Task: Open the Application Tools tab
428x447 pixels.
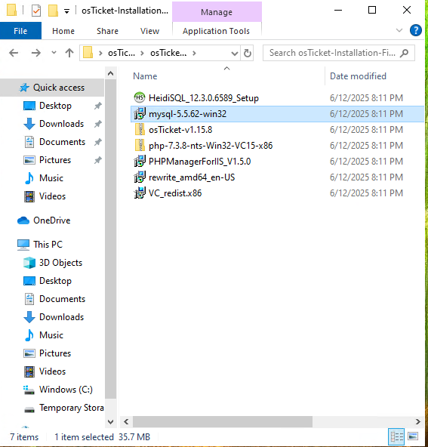Action: (x=217, y=31)
